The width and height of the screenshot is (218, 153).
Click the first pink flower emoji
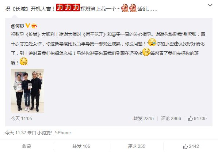[125, 8]
